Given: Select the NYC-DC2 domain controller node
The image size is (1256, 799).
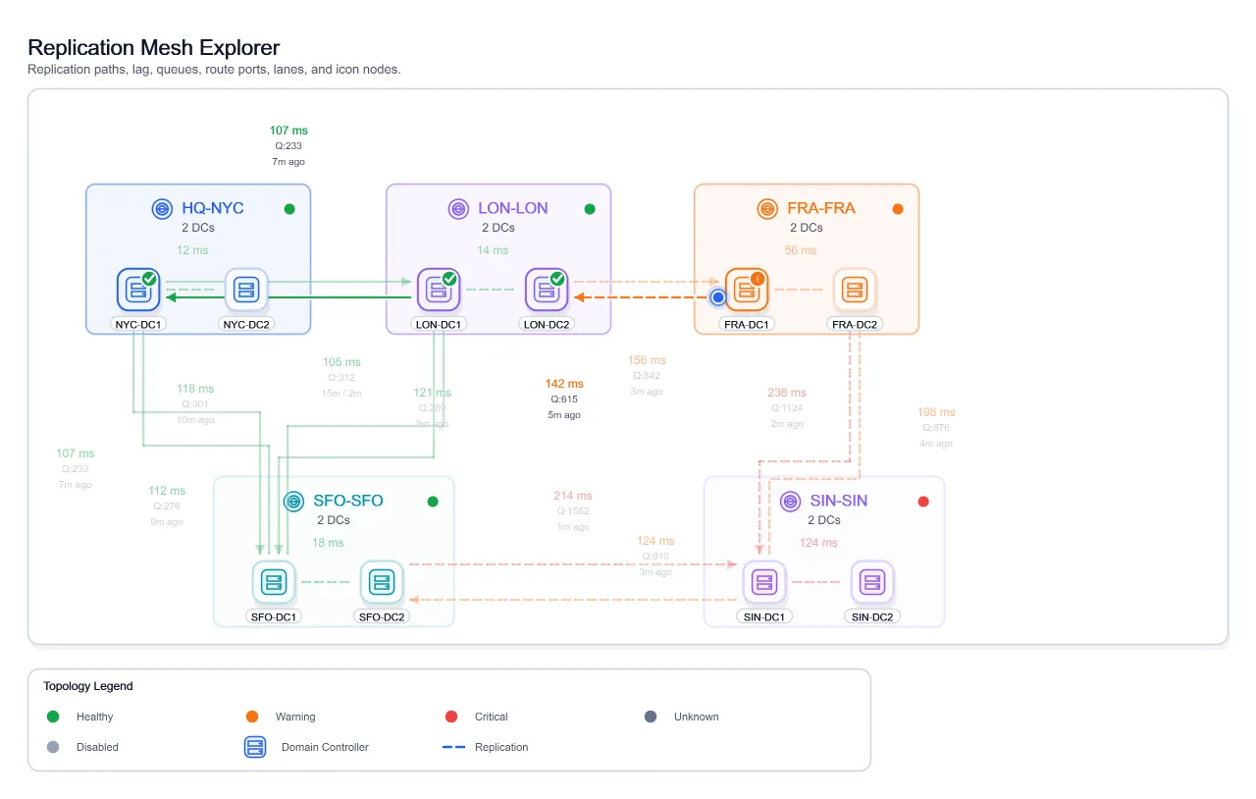Looking at the screenshot, I should pyautogui.click(x=246, y=290).
